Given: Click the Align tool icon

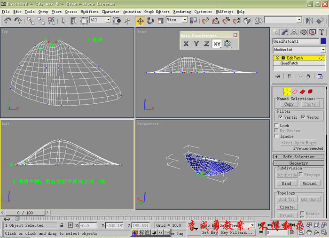Looking at the screenshot, I should pos(320,21).
